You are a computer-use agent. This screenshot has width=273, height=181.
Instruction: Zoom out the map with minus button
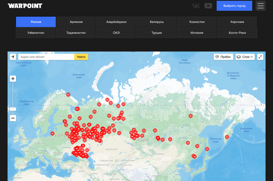click(13, 118)
